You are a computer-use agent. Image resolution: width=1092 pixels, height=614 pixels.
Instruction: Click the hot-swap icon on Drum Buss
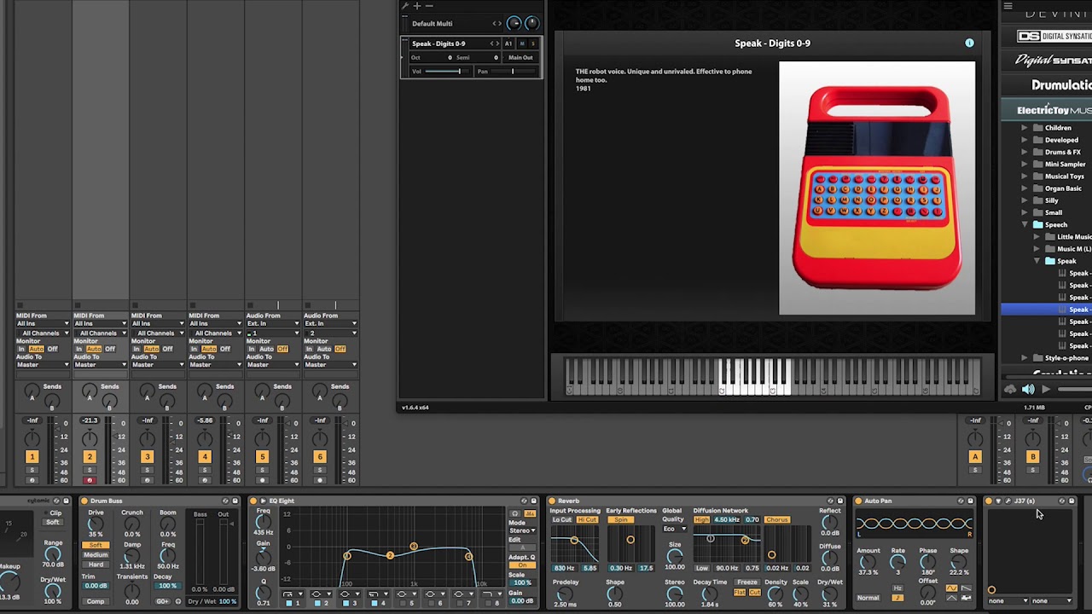[x=225, y=501]
